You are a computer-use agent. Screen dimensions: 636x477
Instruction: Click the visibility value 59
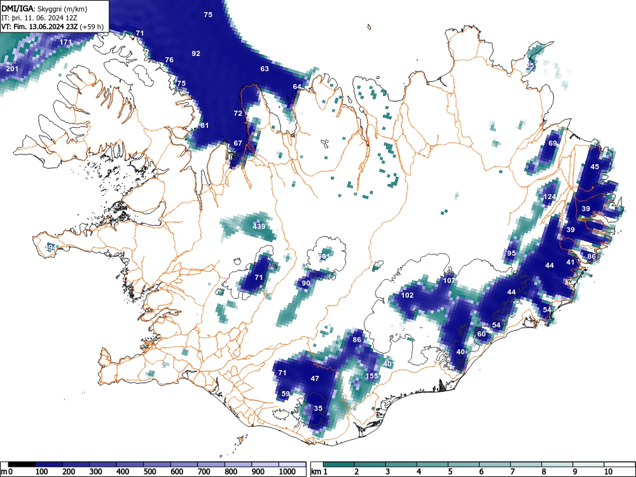tap(286, 394)
